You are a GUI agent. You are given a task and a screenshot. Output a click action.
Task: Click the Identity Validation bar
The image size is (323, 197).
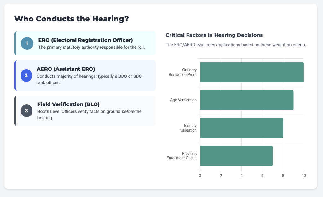tap(241, 128)
